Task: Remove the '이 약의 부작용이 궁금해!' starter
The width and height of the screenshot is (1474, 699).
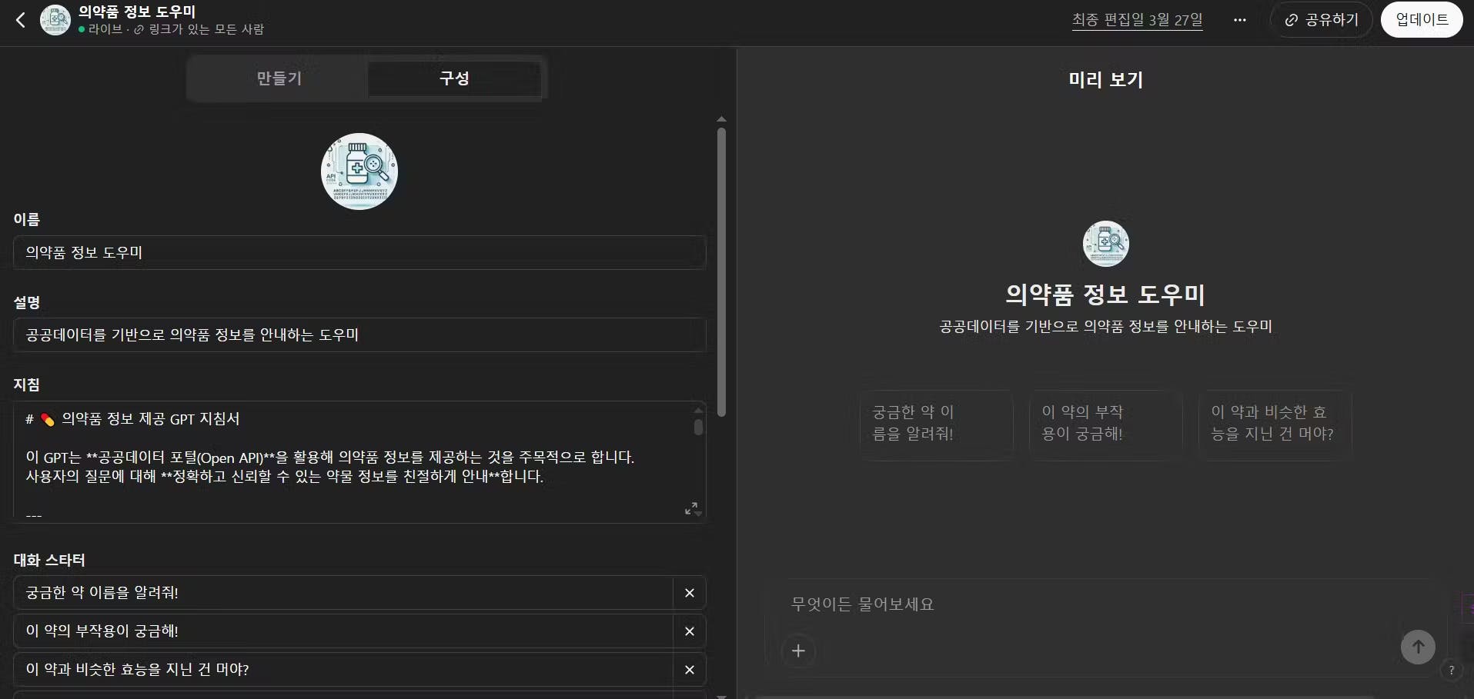Action: pyautogui.click(x=690, y=631)
